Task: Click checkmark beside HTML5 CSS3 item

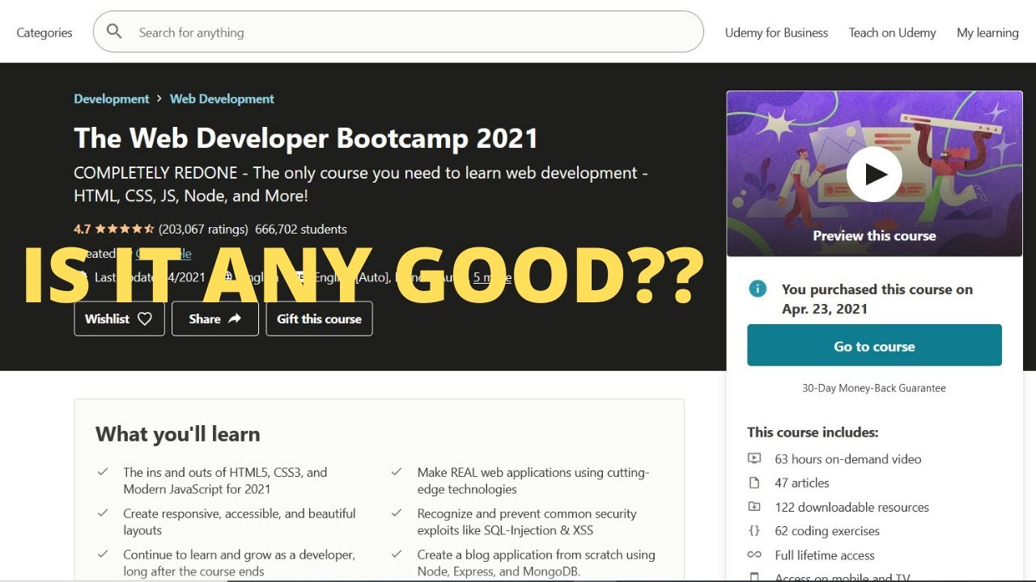Action: 103,471
